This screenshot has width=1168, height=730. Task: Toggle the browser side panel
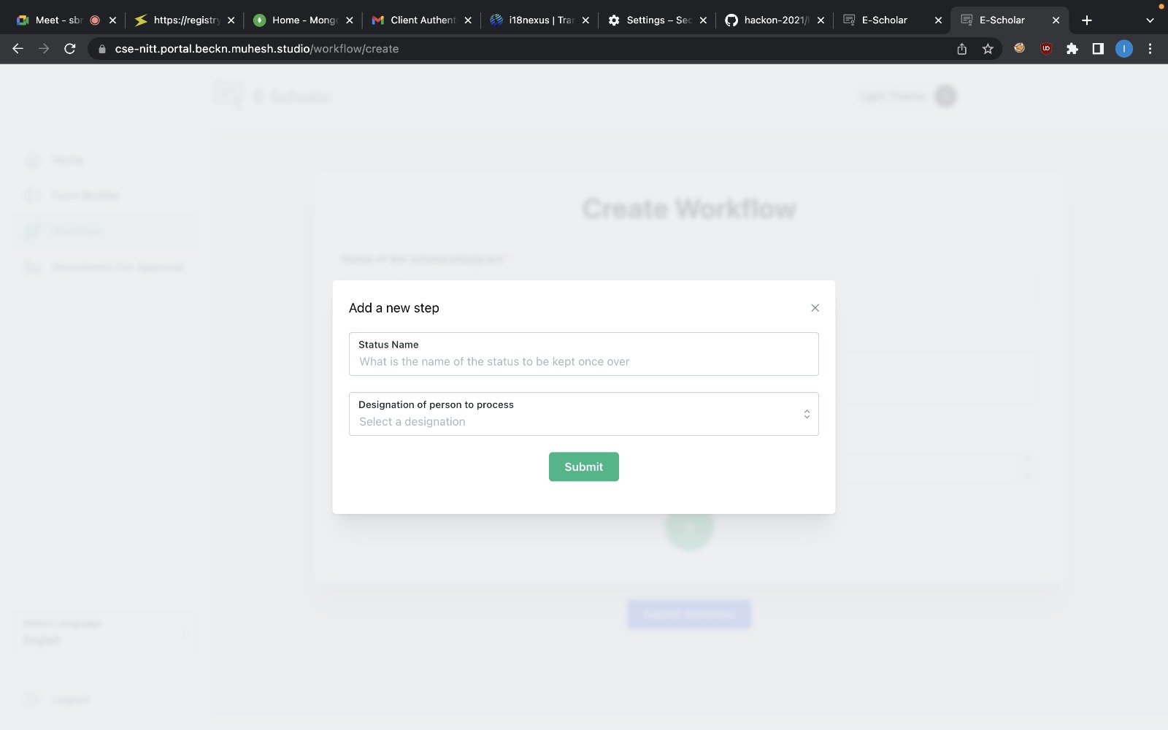[x=1098, y=49]
